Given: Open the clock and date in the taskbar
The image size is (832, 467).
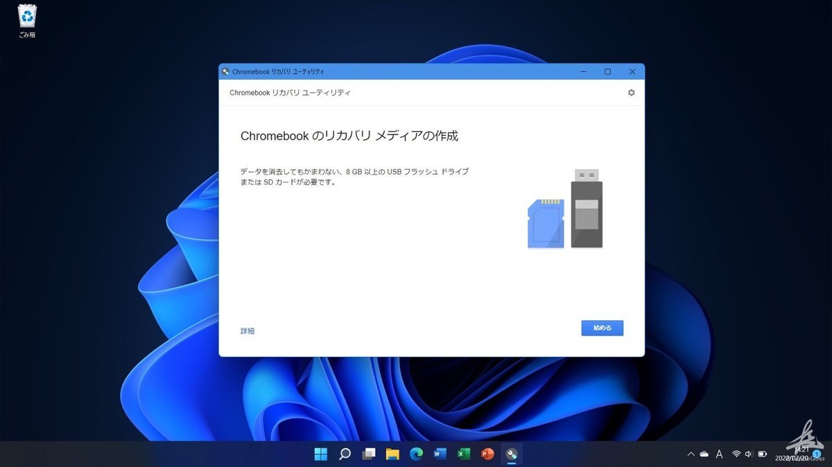Looking at the screenshot, I should point(792,454).
